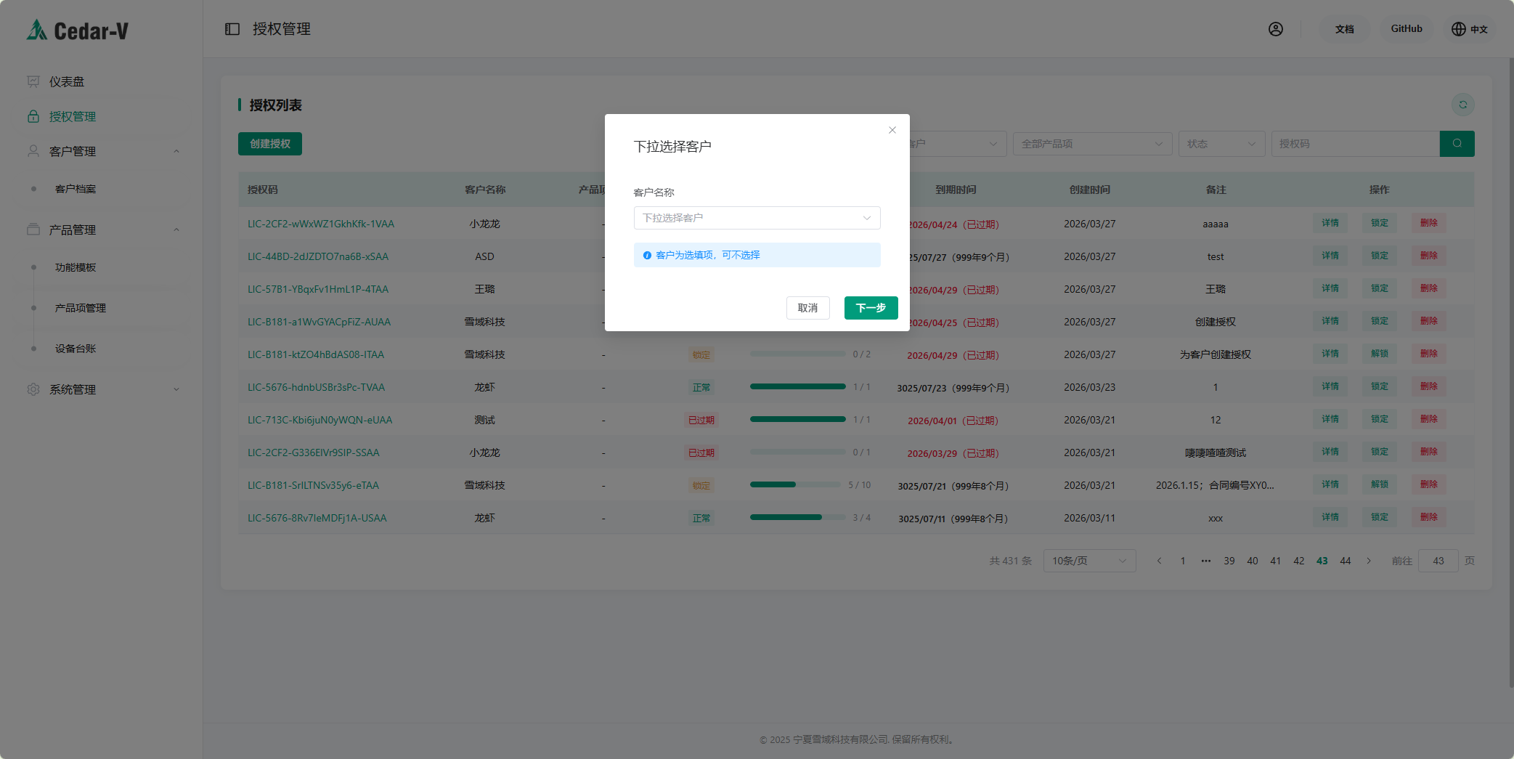This screenshot has height=759, width=1514.
Task: Click remark 为客户创建授权
Action: click(x=1216, y=354)
